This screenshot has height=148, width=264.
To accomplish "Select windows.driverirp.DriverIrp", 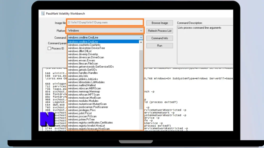I will pos(103,54).
